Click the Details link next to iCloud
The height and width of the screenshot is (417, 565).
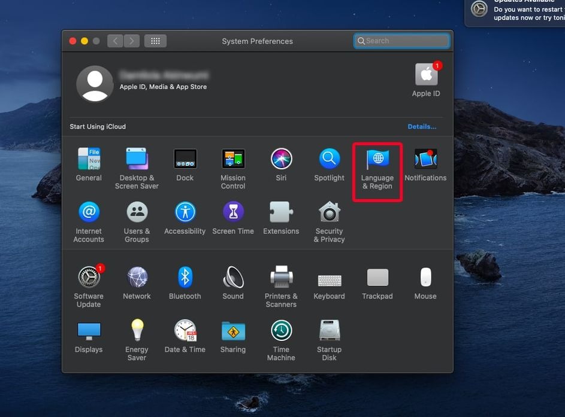(421, 126)
